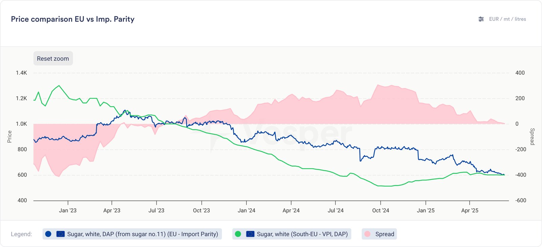542x247 pixels.
Task: Click the Oct '24 x-axis label
Action: click(380, 211)
